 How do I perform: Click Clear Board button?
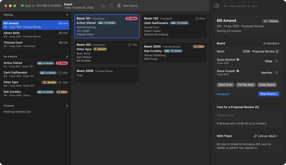pyautogui.click(x=267, y=85)
